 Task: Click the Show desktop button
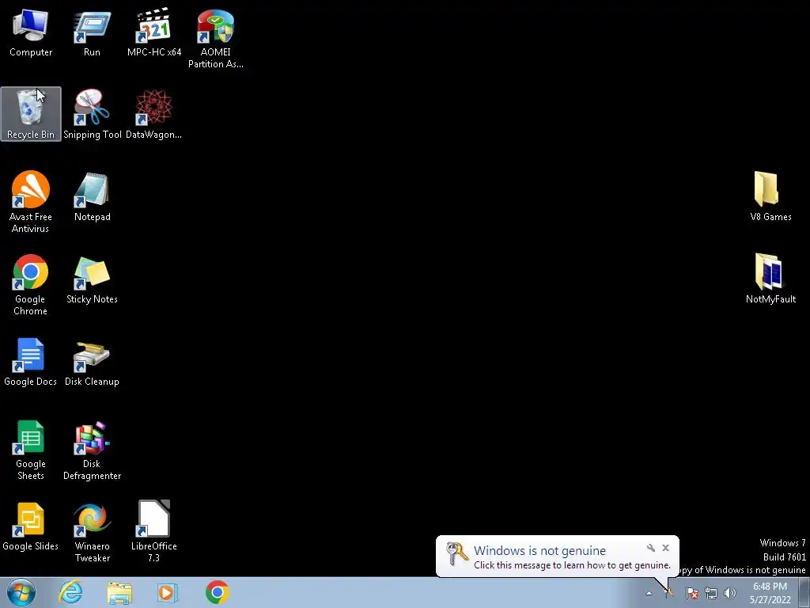tap(804, 593)
